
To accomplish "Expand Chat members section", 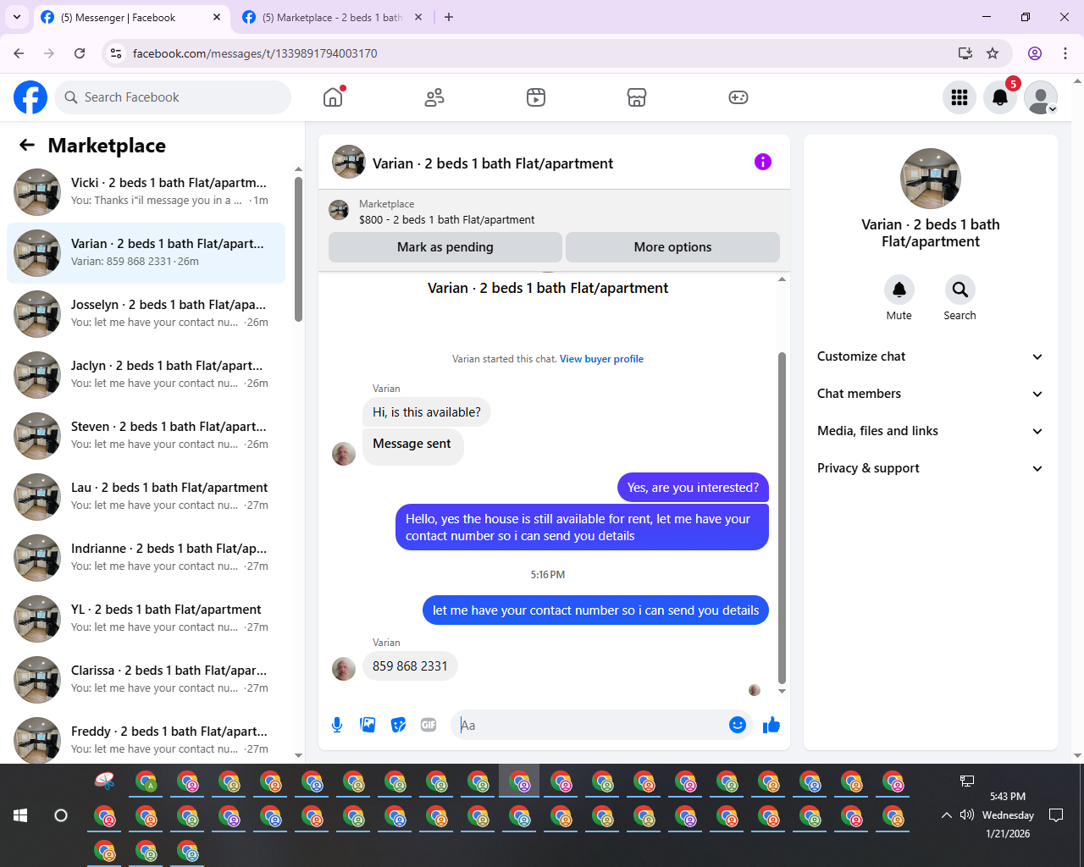I will coord(930,394).
